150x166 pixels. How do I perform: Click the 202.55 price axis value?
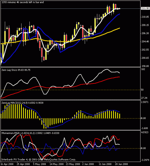(x=145, y=50)
